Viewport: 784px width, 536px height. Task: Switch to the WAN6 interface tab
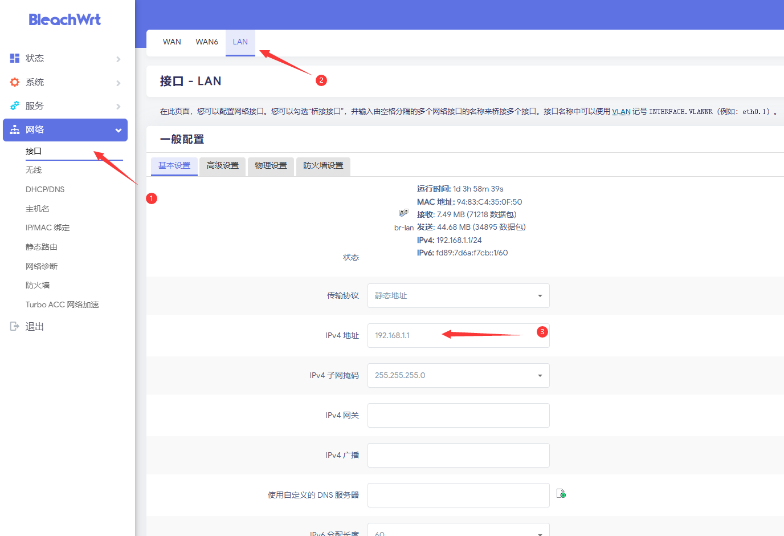pos(207,42)
